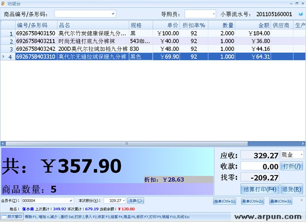The width and height of the screenshot is (306, 222).
Task: Click the blue globe icon beside receipt number
Action: click(x=301, y=14)
